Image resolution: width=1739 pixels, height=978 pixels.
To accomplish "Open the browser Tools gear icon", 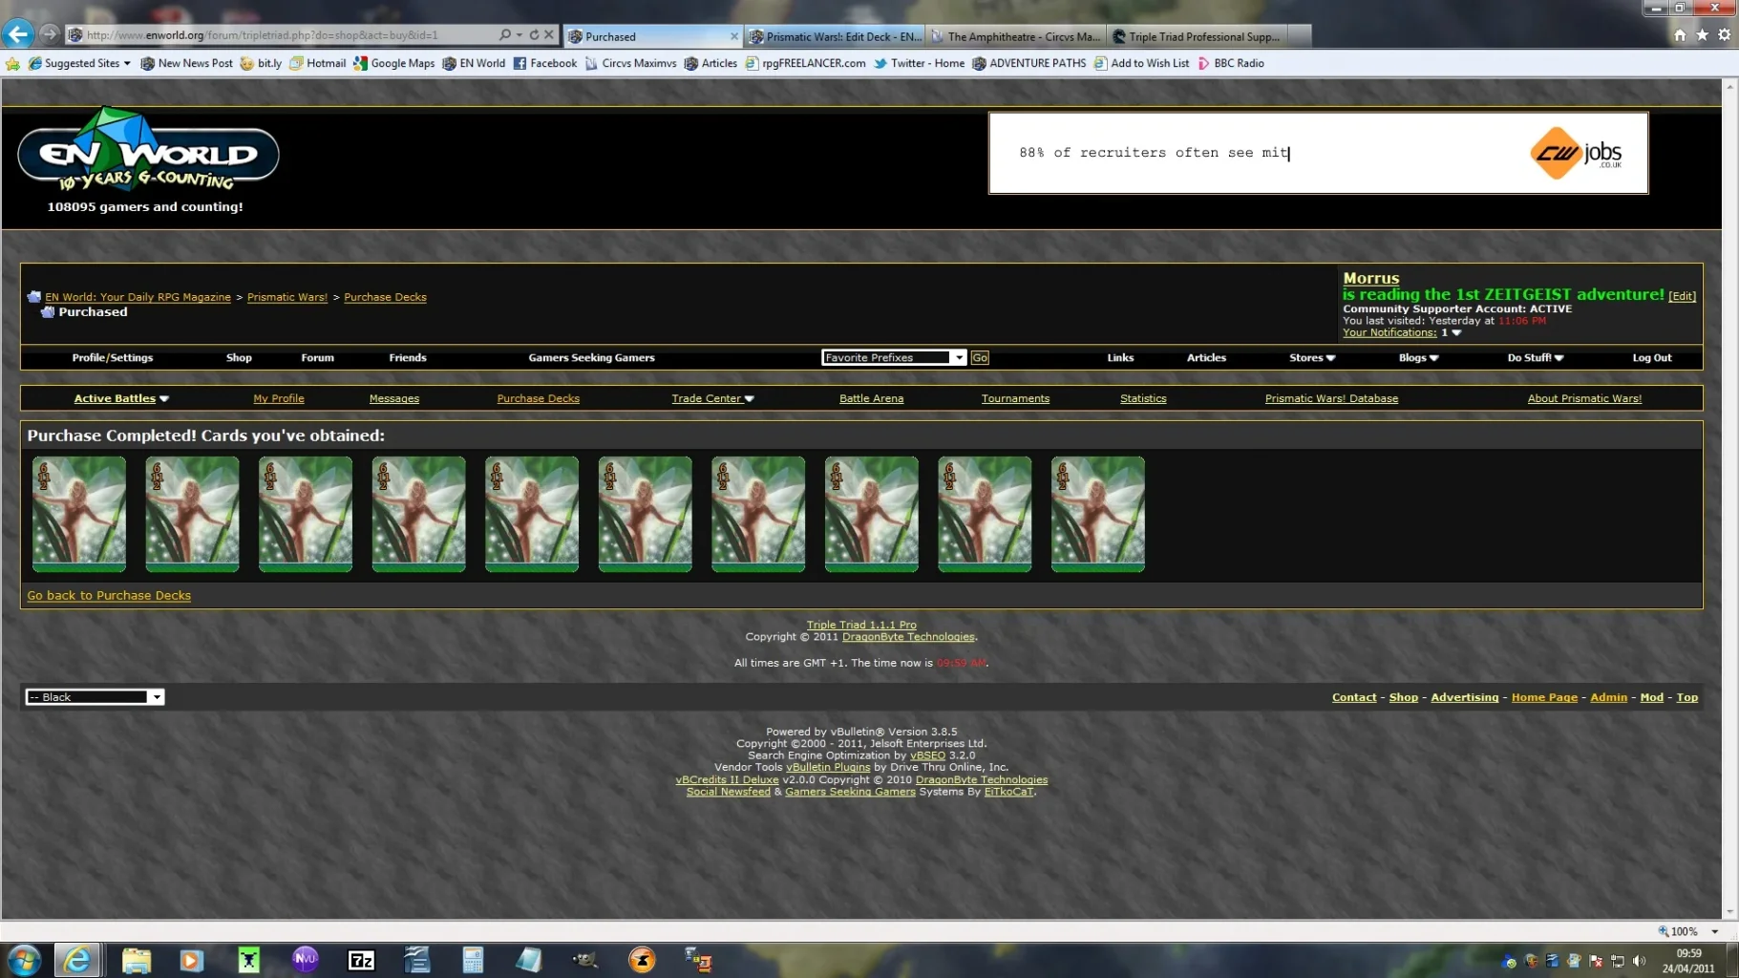I will 1724,35.
